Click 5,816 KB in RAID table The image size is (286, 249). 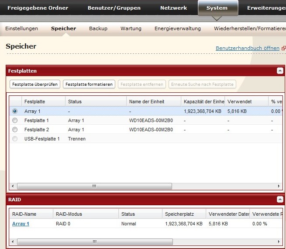pos(218,224)
